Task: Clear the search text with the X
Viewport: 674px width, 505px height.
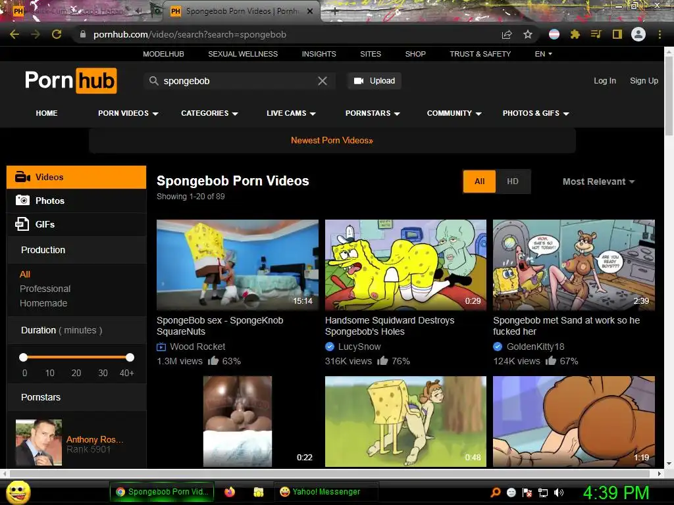Action: pos(323,81)
